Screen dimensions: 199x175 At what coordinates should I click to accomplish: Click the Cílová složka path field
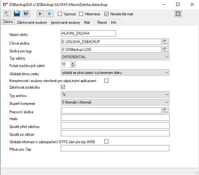pos(111,42)
